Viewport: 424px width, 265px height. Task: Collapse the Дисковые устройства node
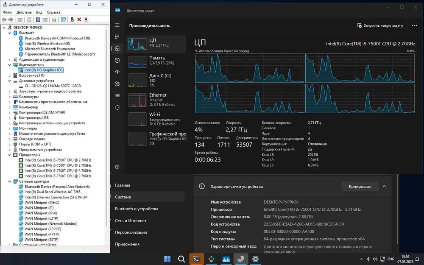tap(10, 81)
